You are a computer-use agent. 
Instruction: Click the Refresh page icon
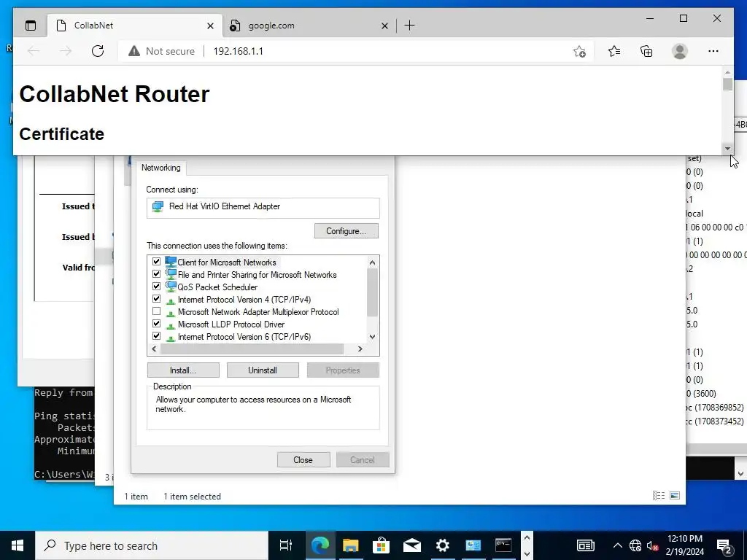[98, 51]
